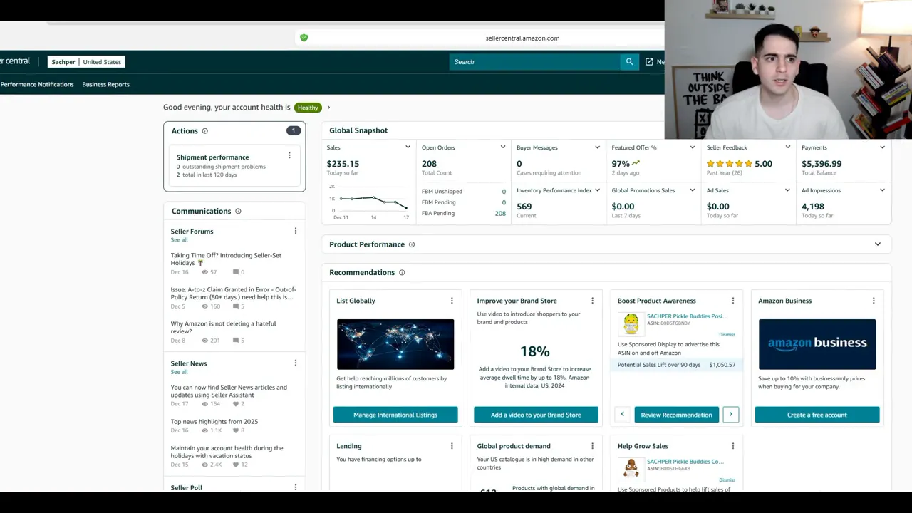Collapse the Product Performance section
The height and width of the screenshot is (513, 912).
click(x=878, y=244)
